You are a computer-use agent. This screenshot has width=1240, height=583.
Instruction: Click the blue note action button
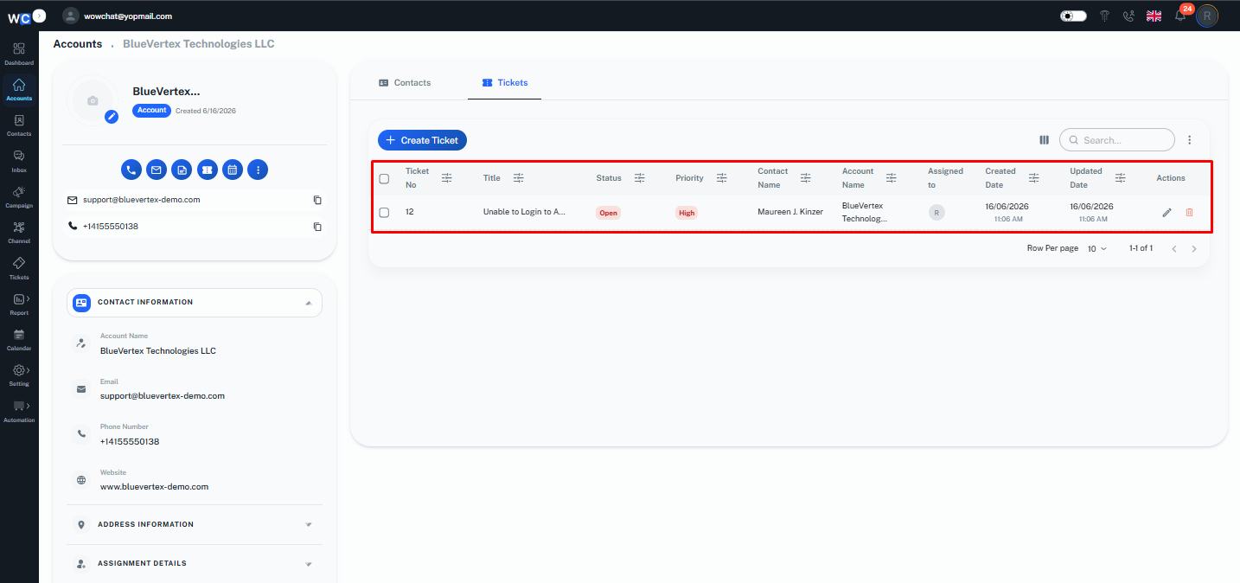click(182, 170)
